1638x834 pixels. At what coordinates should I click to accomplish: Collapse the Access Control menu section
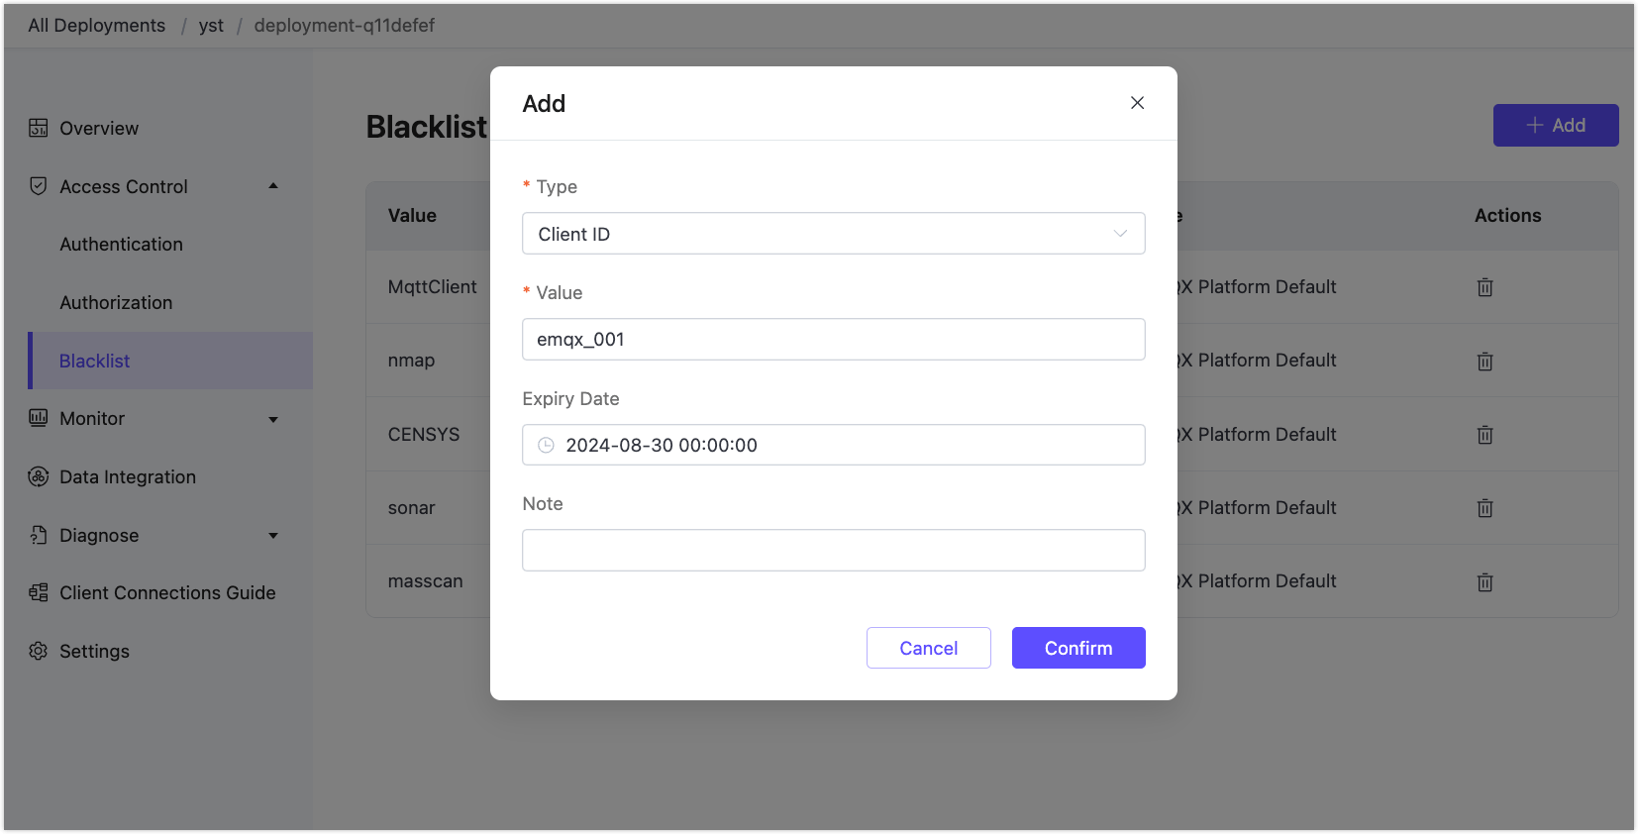273,186
